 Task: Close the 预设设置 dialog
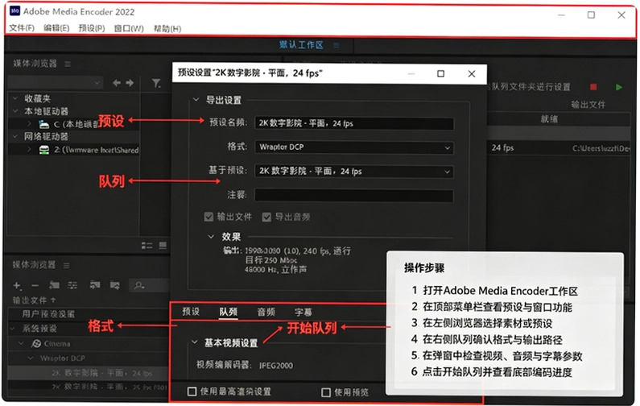click(x=472, y=74)
